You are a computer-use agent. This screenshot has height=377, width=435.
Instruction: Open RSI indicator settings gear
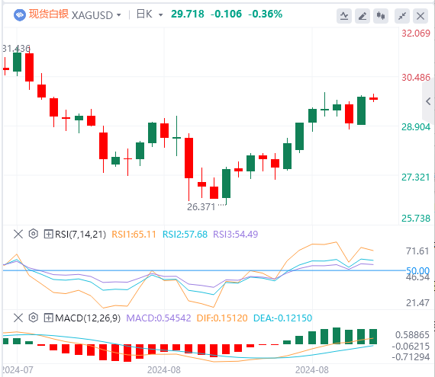[34, 234]
